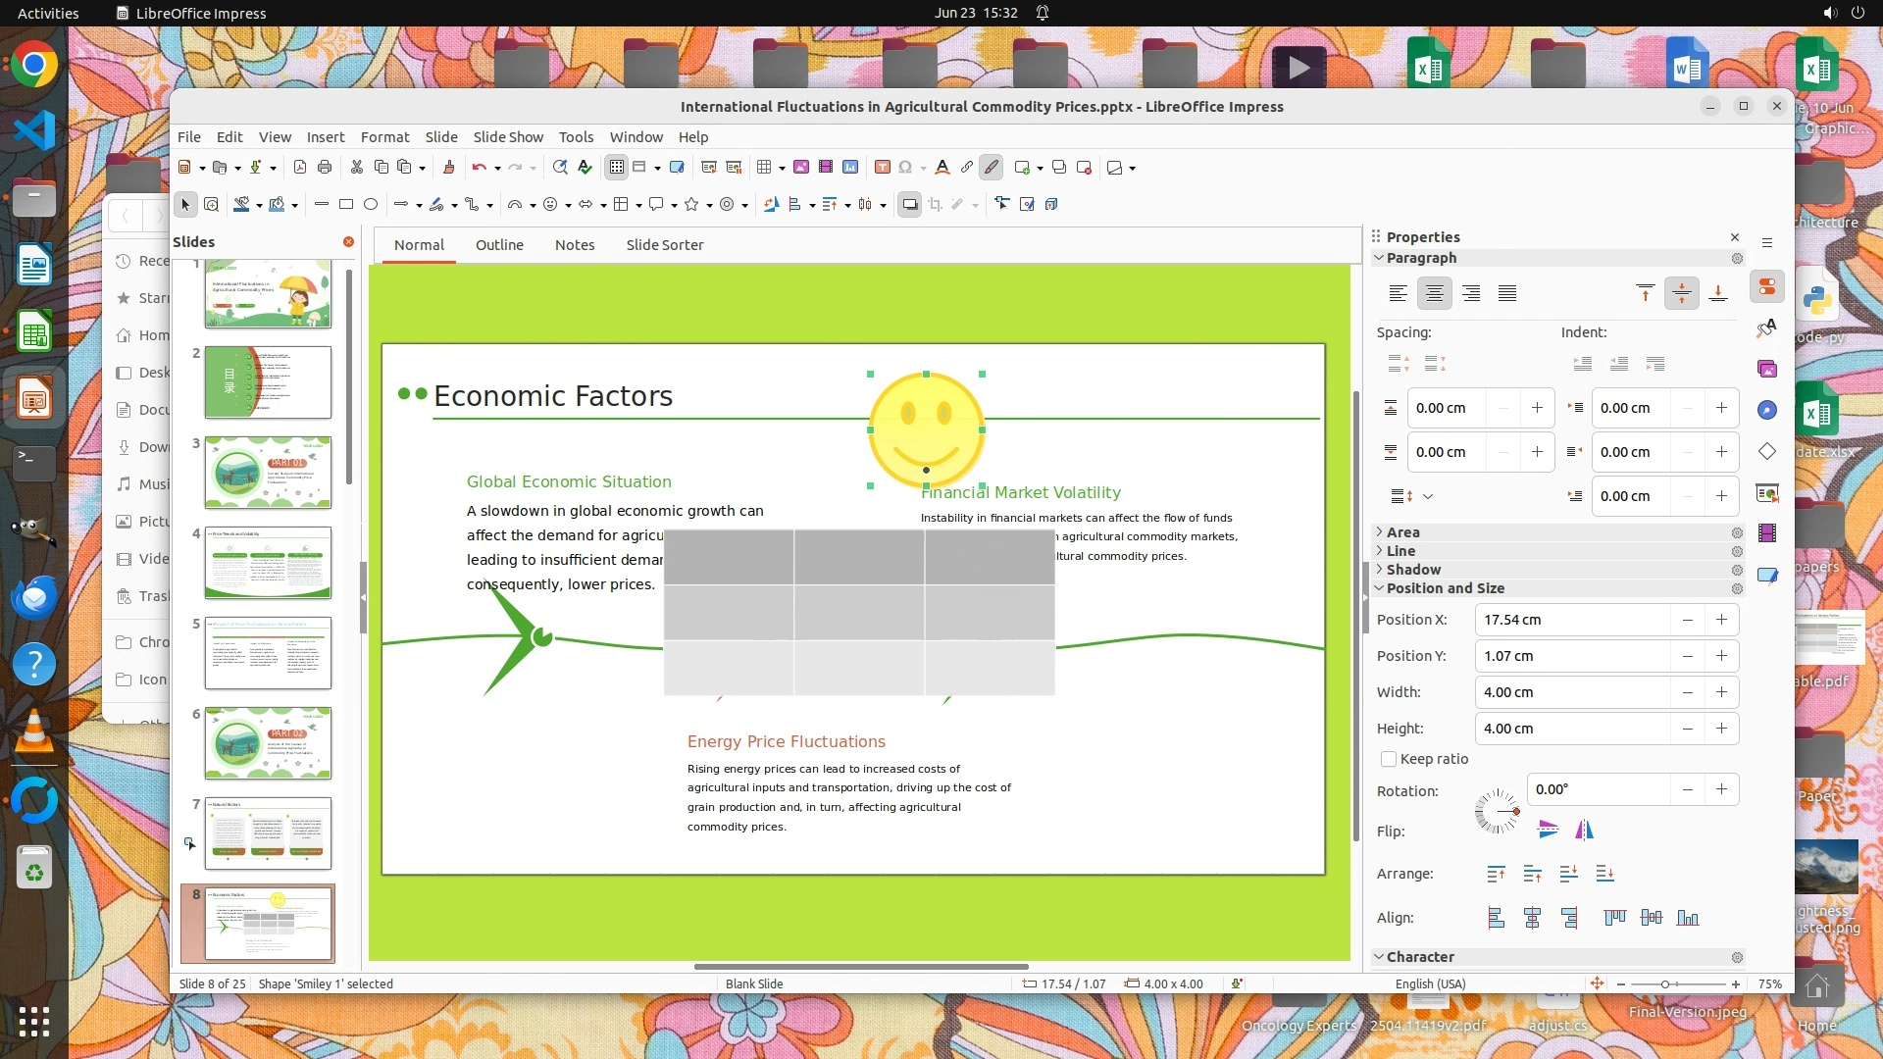Image resolution: width=1883 pixels, height=1059 pixels.
Task: Switch to the Slide Sorter tab
Action: [x=664, y=245]
